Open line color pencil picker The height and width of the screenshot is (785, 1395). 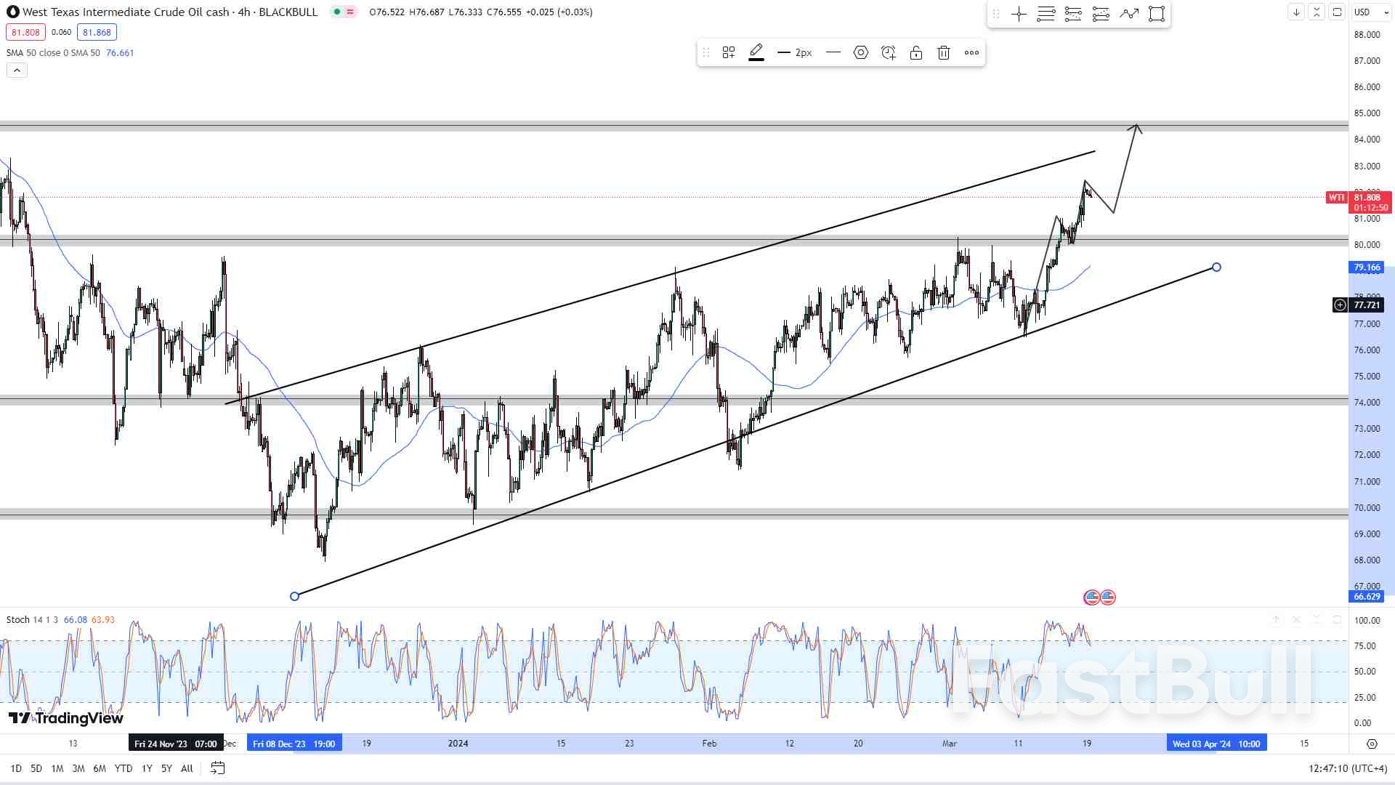click(x=756, y=52)
